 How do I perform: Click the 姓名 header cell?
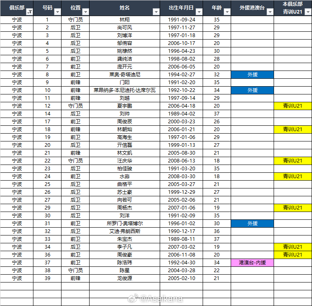pos(125,8)
